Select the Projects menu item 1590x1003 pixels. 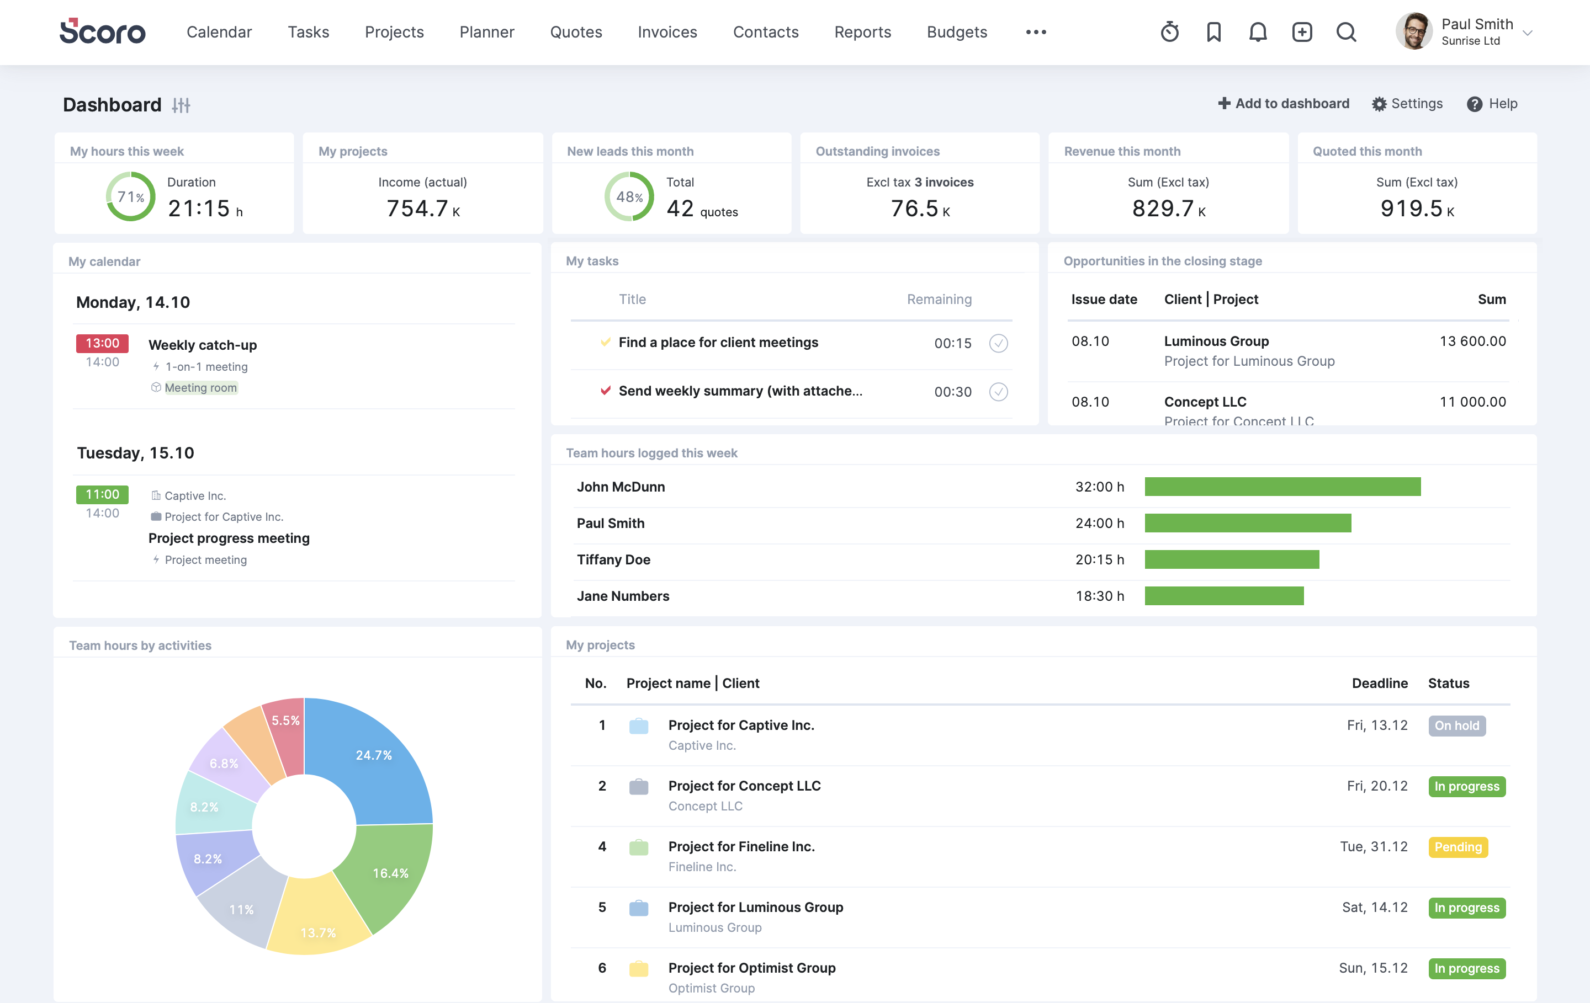pyautogui.click(x=393, y=31)
